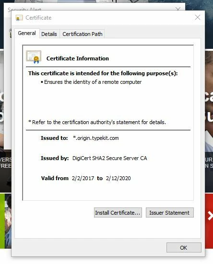Click the certificate icon in title bar

pos(19,18)
